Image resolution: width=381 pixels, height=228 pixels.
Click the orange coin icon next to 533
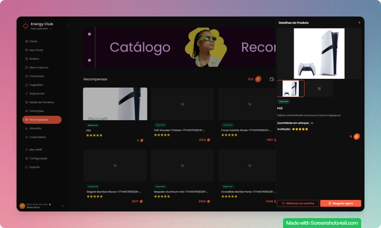[x=258, y=79]
